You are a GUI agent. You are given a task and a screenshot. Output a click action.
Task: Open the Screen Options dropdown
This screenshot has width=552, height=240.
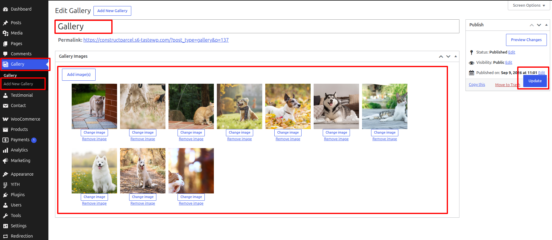coord(529,5)
